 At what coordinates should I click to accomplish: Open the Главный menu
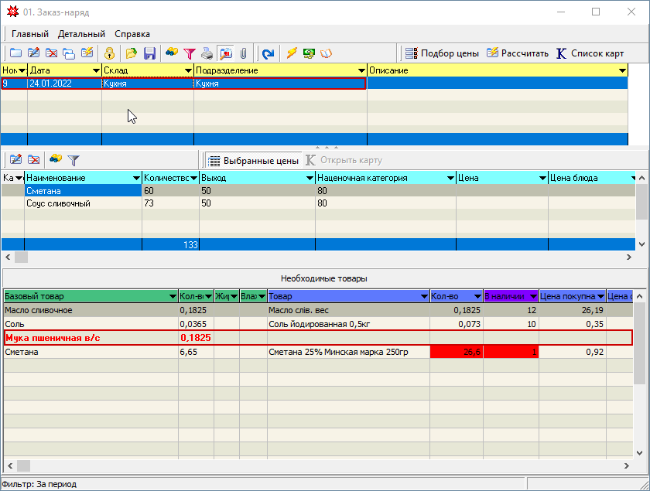[30, 34]
